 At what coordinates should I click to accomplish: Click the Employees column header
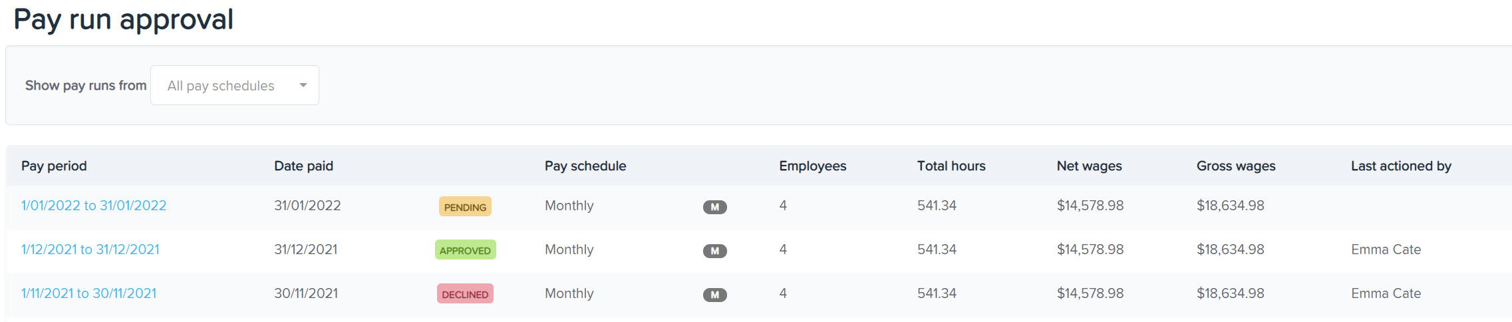tap(813, 166)
